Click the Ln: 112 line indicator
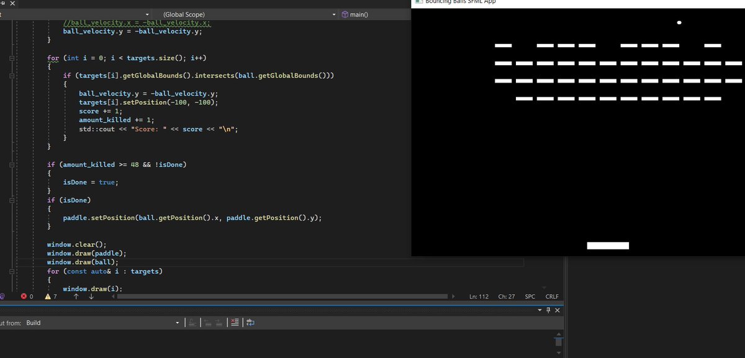 tap(480, 297)
